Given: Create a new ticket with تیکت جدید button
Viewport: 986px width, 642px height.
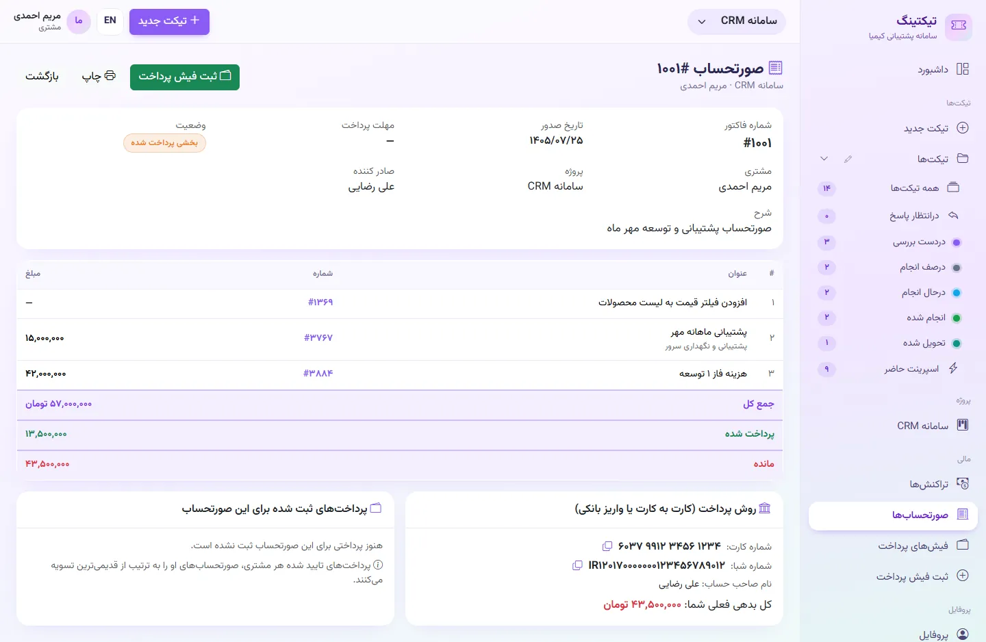Looking at the screenshot, I should (169, 21).
